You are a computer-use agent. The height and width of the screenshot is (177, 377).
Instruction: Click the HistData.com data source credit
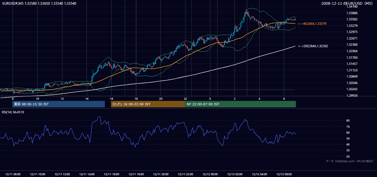pyautogui.click(x=350, y=161)
